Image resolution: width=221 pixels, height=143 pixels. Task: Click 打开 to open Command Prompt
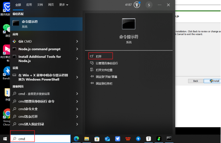coord(101,56)
